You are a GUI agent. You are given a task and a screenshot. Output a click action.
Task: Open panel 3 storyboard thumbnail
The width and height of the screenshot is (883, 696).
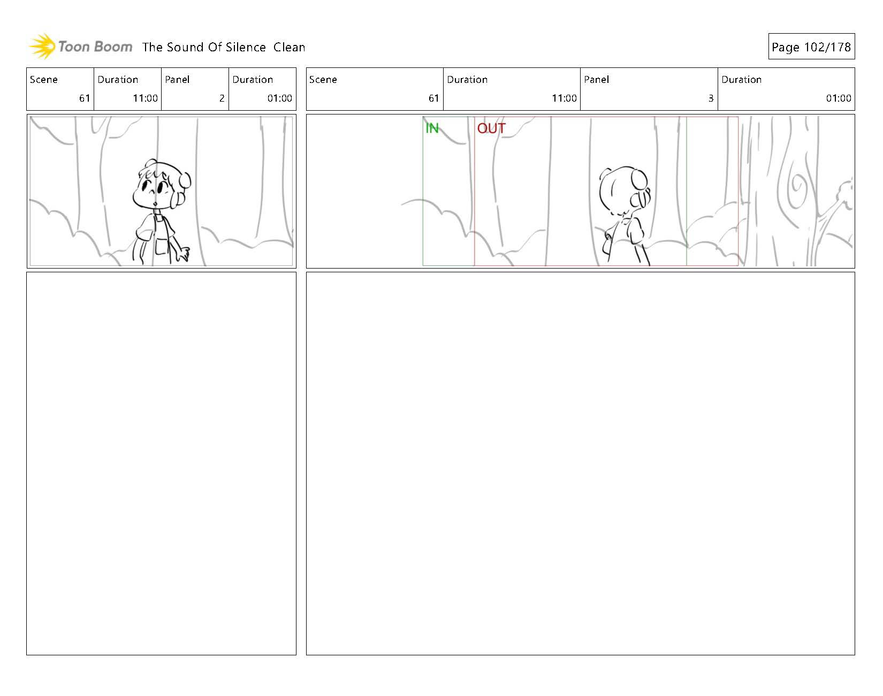(580, 191)
